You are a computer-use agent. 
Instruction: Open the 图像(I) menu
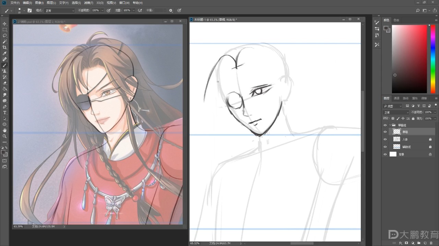[x=39, y=3]
